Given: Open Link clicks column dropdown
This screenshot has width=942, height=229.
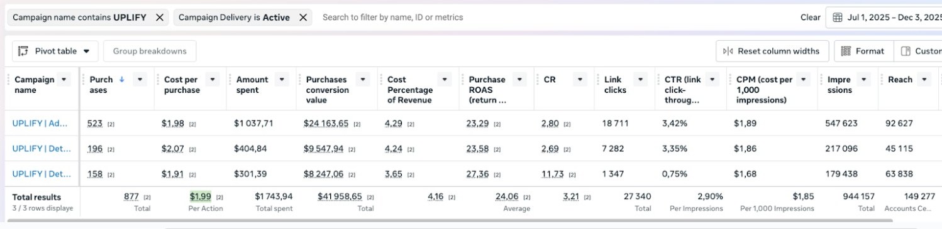Looking at the screenshot, I should point(640,80).
